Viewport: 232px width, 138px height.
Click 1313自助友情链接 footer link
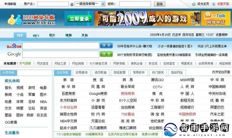coord(69,134)
